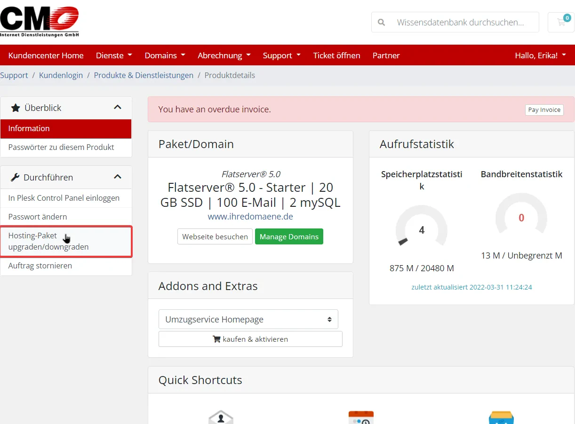Click Hosting-Paket upgraden/downgraden

coord(66,241)
